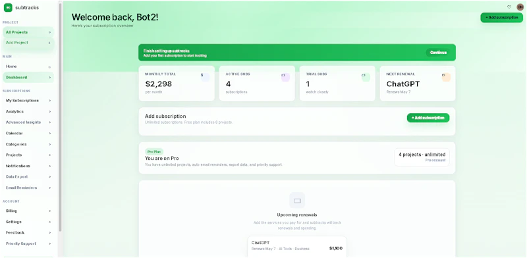
Task: Select Dashboard in the sidebar
Action: click(28, 77)
